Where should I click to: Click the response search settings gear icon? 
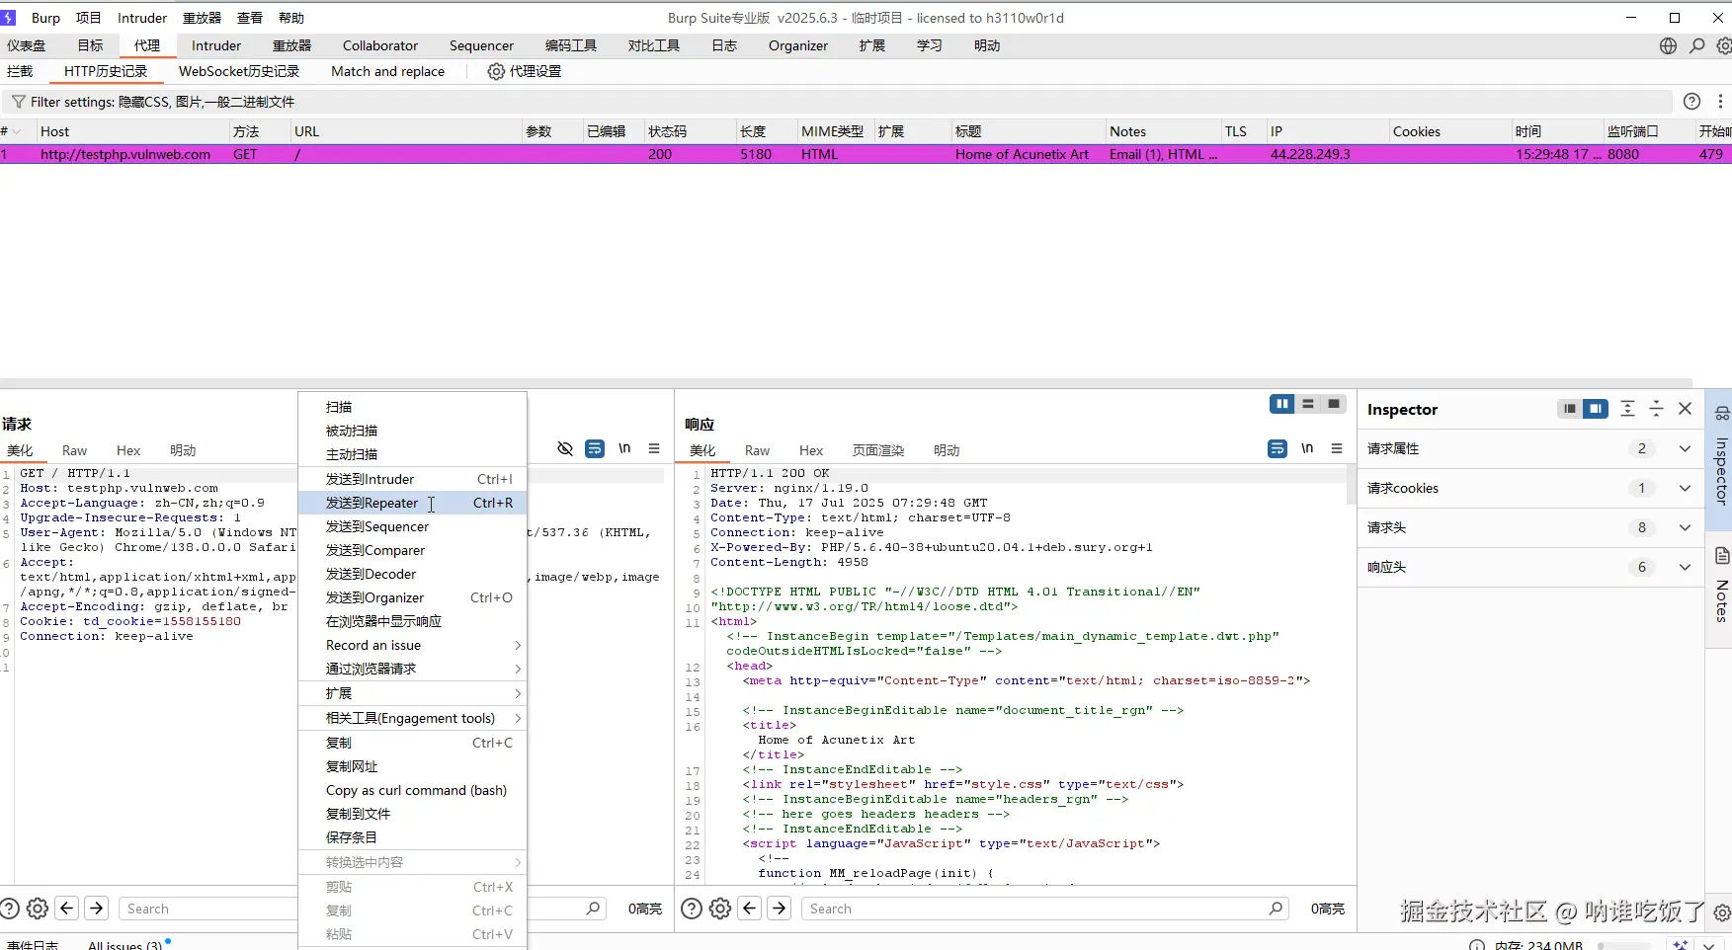[x=720, y=909]
